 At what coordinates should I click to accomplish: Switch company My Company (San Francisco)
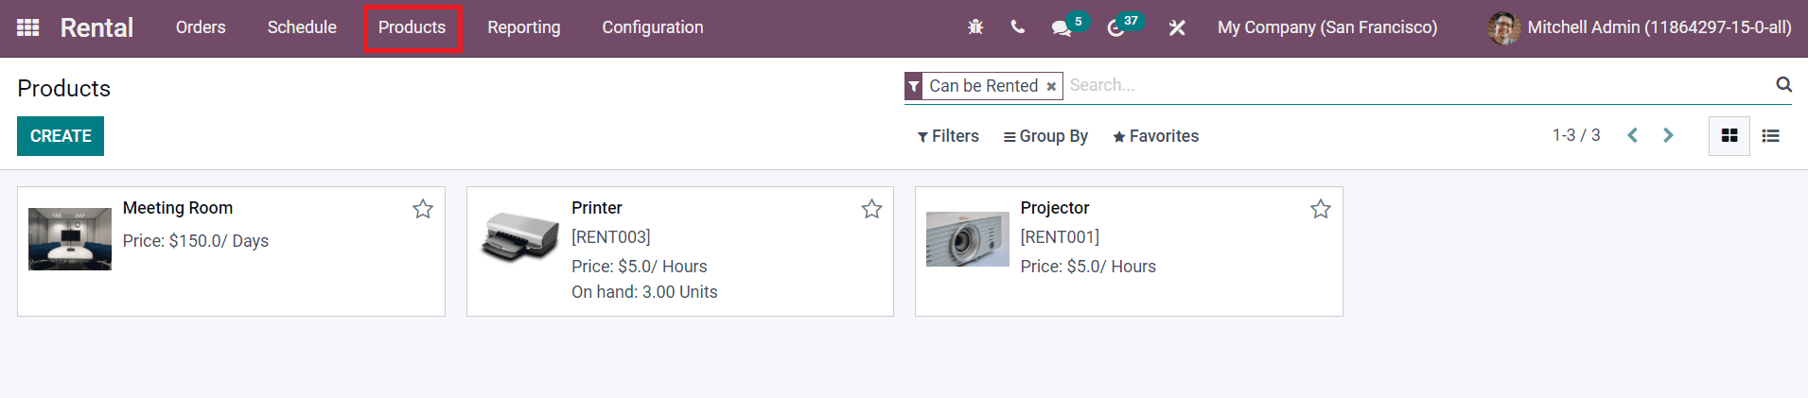click(x=1327, y=27)
